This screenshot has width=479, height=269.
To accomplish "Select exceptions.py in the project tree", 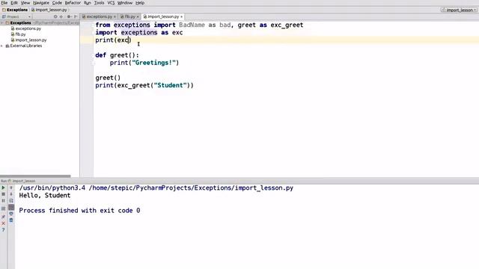I will click(x=28, y=28).
